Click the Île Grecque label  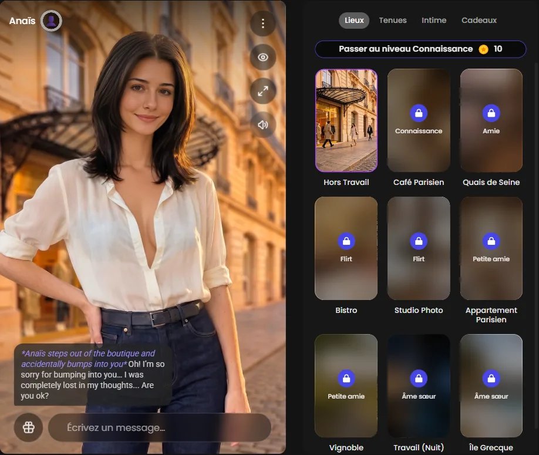tap(491, 447)
